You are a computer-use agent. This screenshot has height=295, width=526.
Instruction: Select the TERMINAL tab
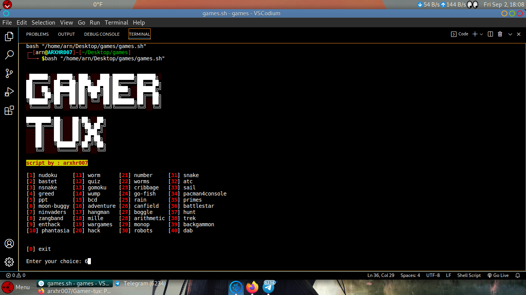pos(139,34)
